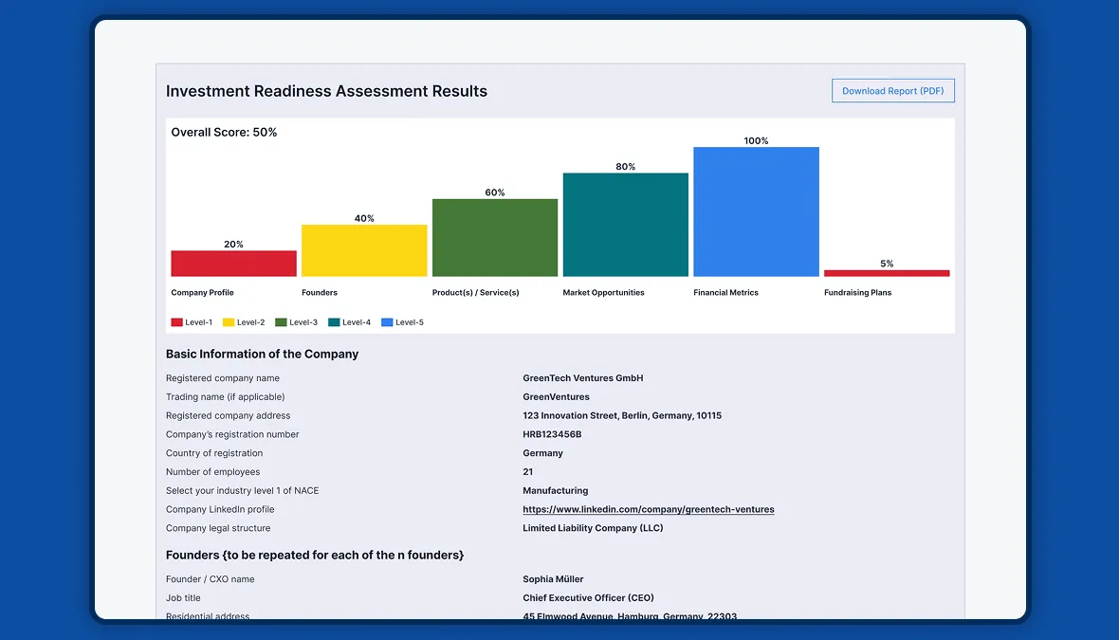Click the Level-4 teal legend swatch

click(x=333, y=322)
